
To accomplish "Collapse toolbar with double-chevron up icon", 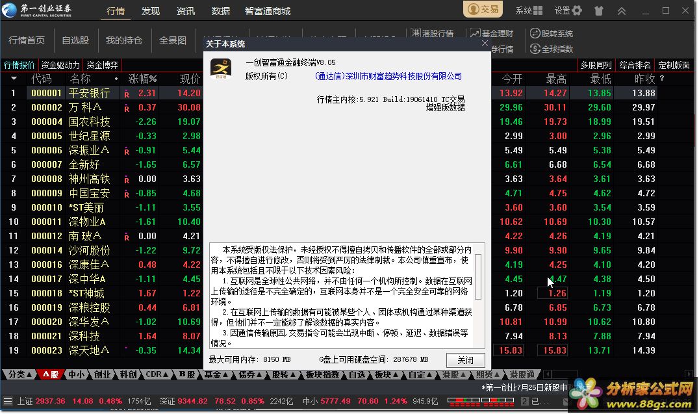I will tap(622, 11).
